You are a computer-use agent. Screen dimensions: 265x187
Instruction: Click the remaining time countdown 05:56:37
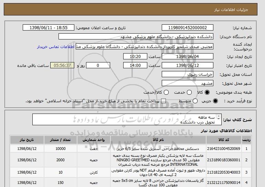pos(62,66)
